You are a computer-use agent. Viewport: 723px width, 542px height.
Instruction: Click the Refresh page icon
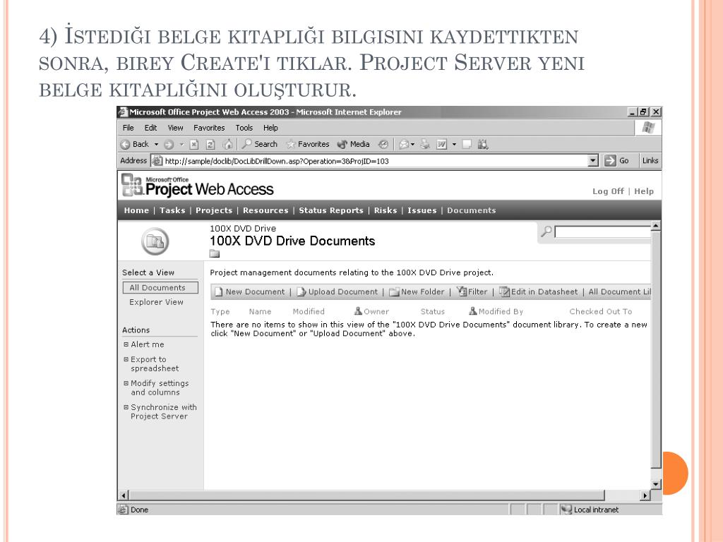[210, 145]
